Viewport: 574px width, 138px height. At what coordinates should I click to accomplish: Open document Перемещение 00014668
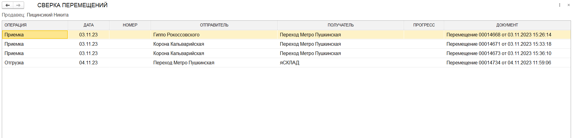coord(499,35)
